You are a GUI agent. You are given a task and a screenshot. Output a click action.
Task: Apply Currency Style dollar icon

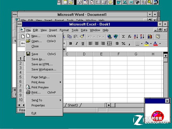(117, 43)
